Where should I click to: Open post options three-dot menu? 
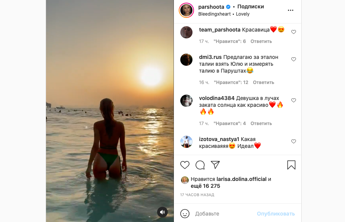[291, 10]
